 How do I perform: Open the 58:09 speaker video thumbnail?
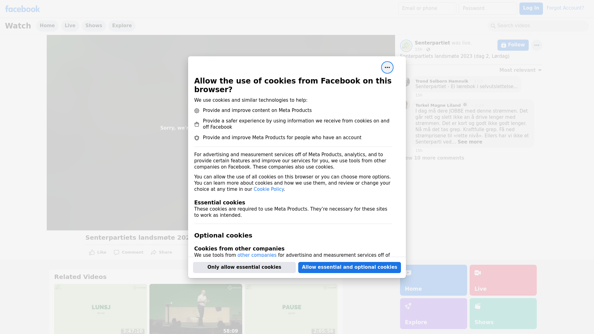pyautogui.click(x=196, y=309)
